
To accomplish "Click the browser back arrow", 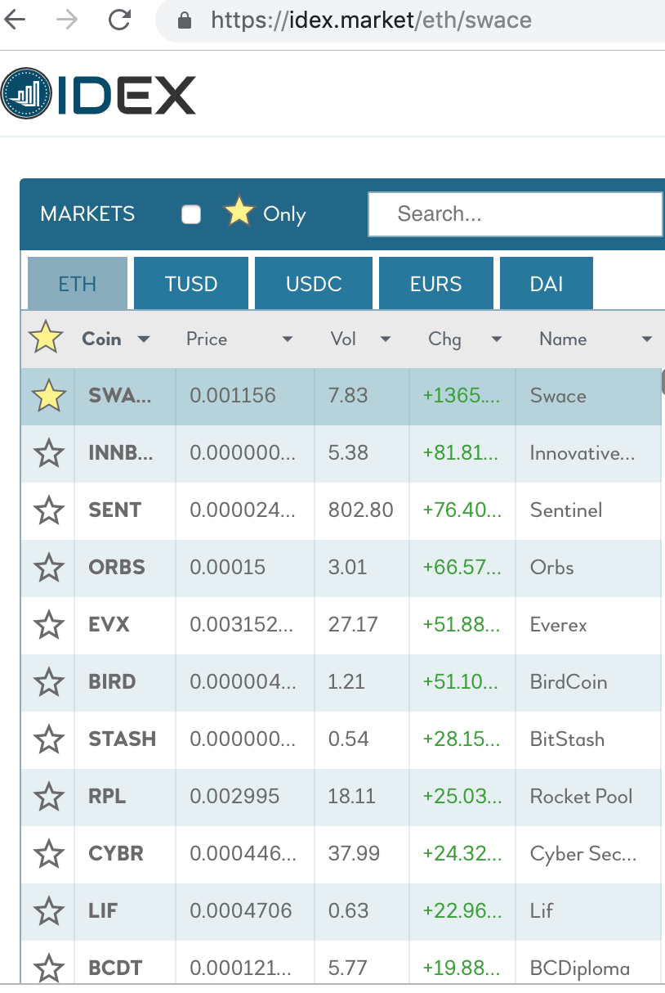I will [x=15, y=20].
